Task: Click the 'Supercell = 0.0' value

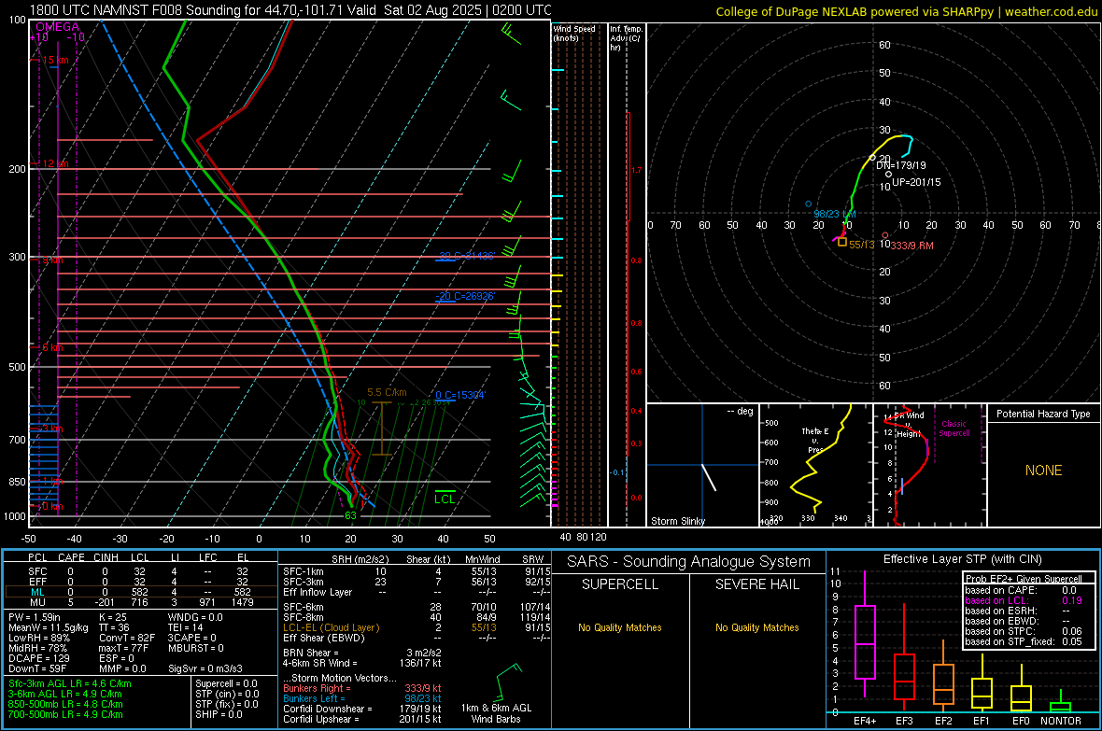Action: [x=226, y=683]
